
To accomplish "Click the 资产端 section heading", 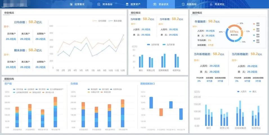I will (8, 84).
